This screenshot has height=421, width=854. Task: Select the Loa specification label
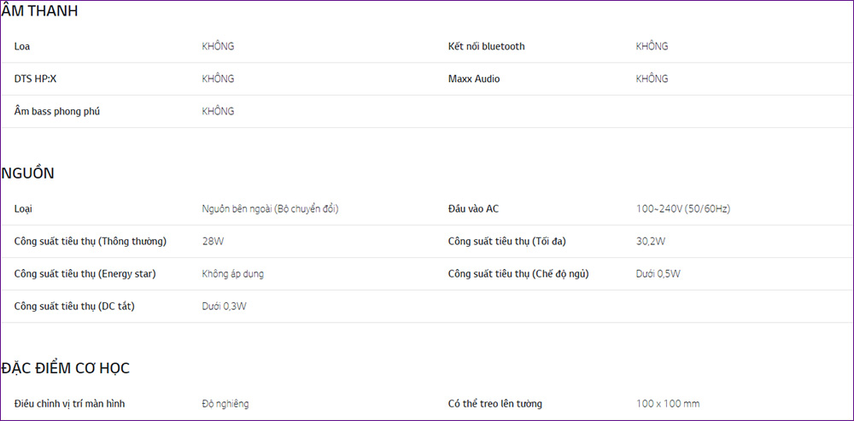click(22, 47)
